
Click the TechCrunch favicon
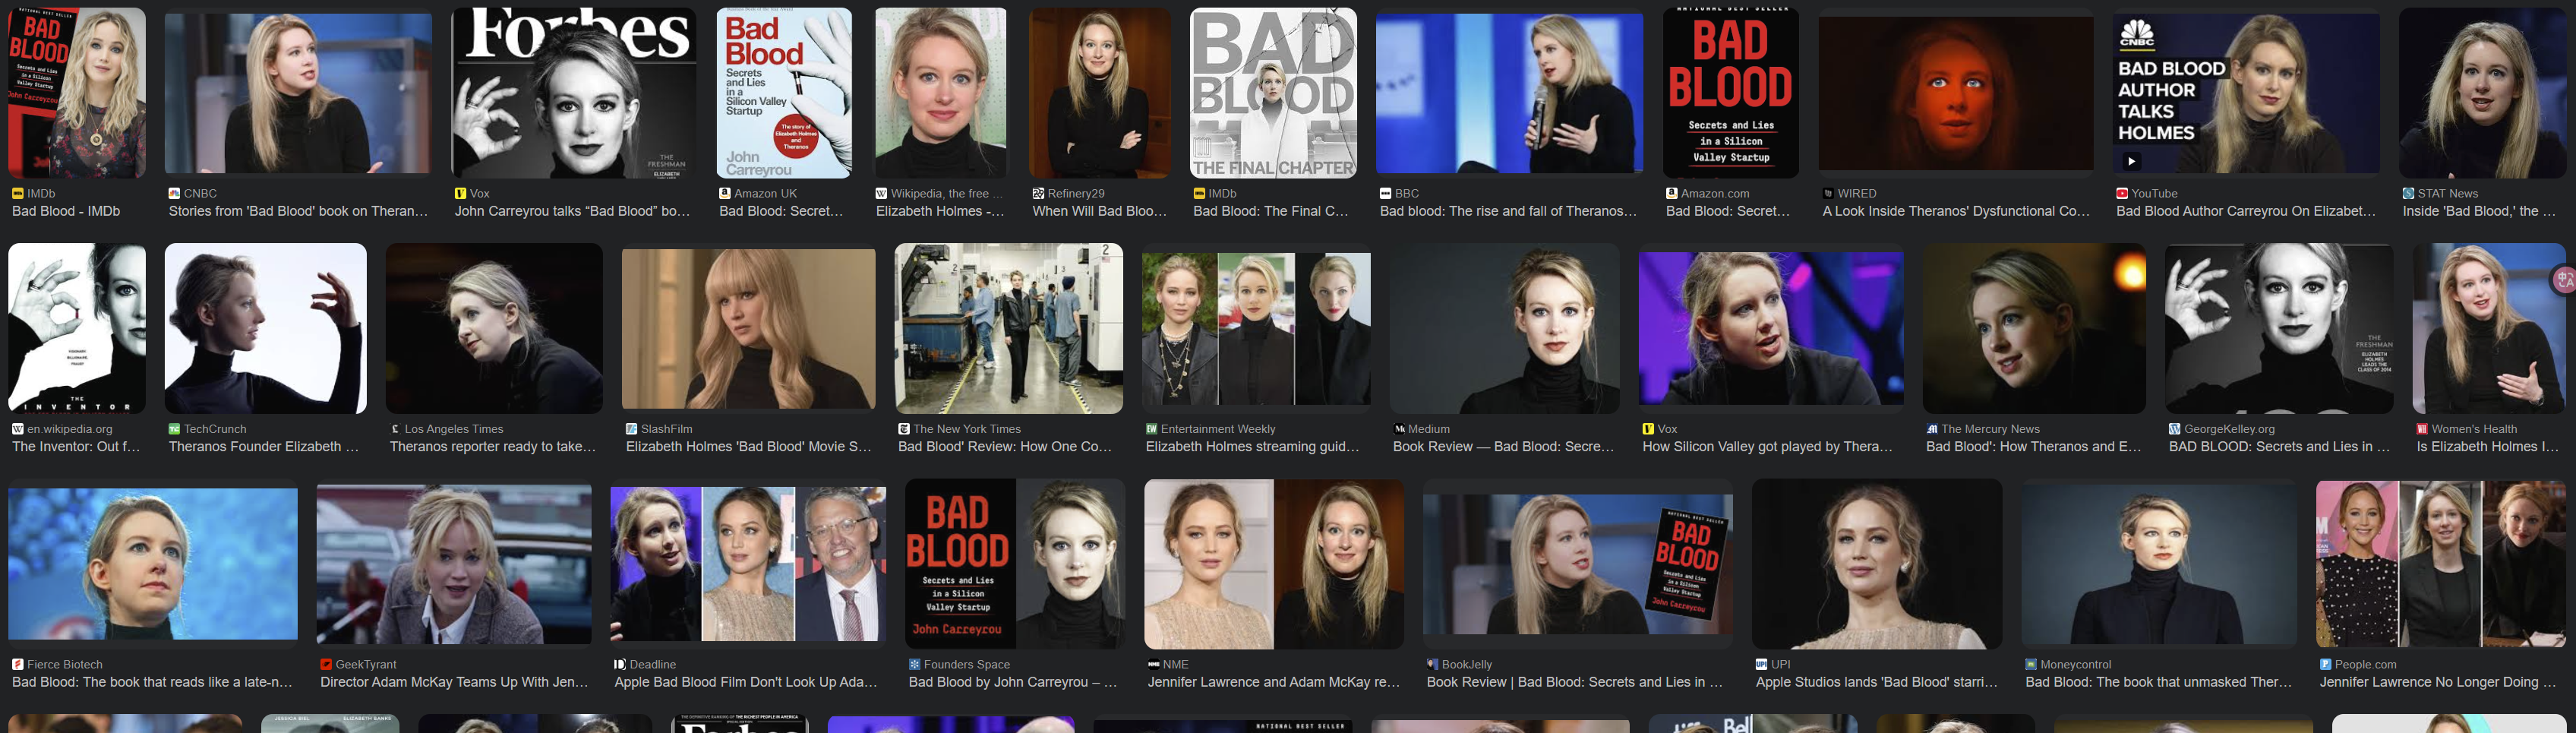(x=174, y=429)
